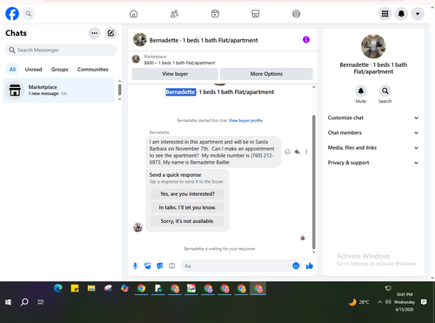The height and width of the screenshot is (323, 435).
Task: Switch to the Unread tab
Action: coord(33,70)
